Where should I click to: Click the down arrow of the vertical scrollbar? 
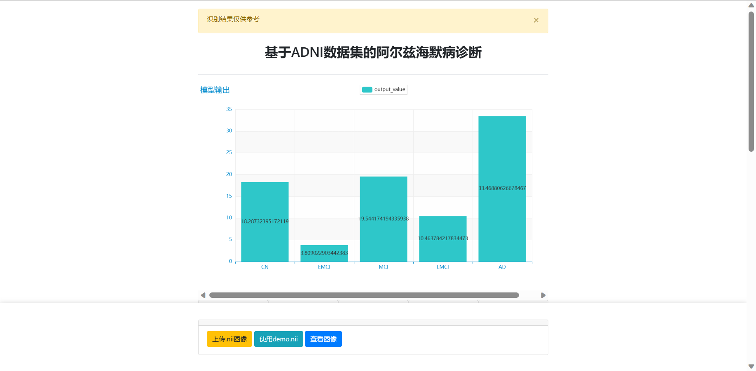click(751, 366)
